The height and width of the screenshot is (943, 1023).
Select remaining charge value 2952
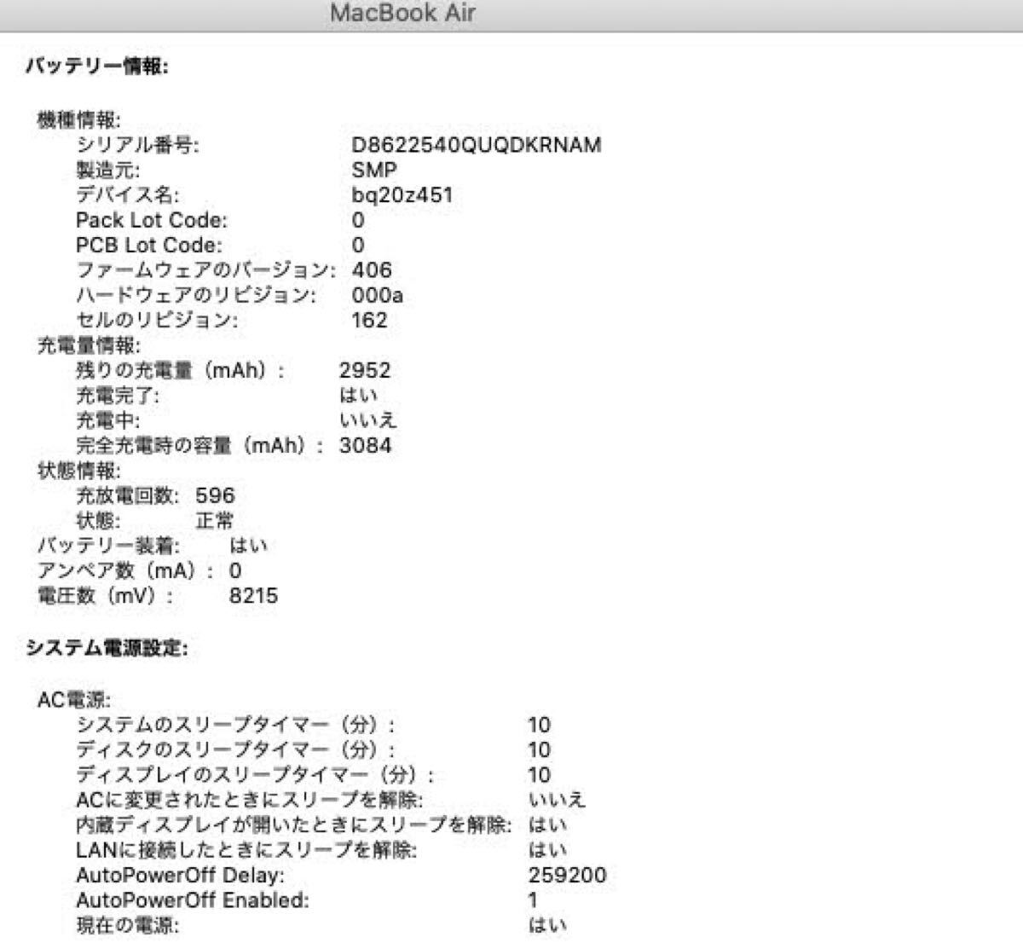tap(365, 370)
